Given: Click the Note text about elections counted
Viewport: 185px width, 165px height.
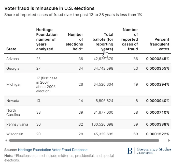Looking at the screenshot, I should pyautogui.click(x=59, y=158).
